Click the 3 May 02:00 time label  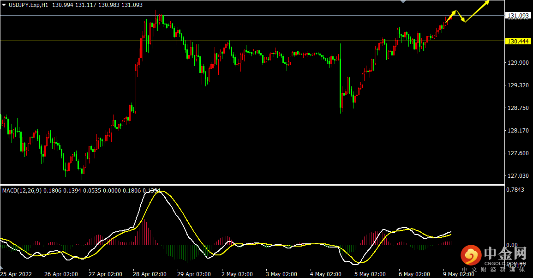coord(281,274)
